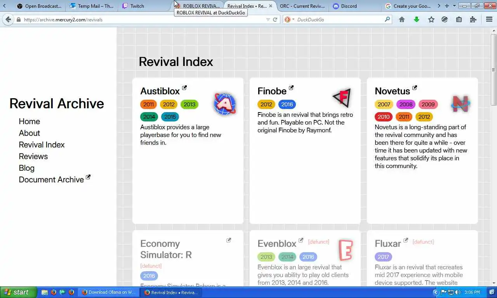The image size is (497, 298).
Task: Click Novetus 2008 magenta tag
Action: click(406, 104)
